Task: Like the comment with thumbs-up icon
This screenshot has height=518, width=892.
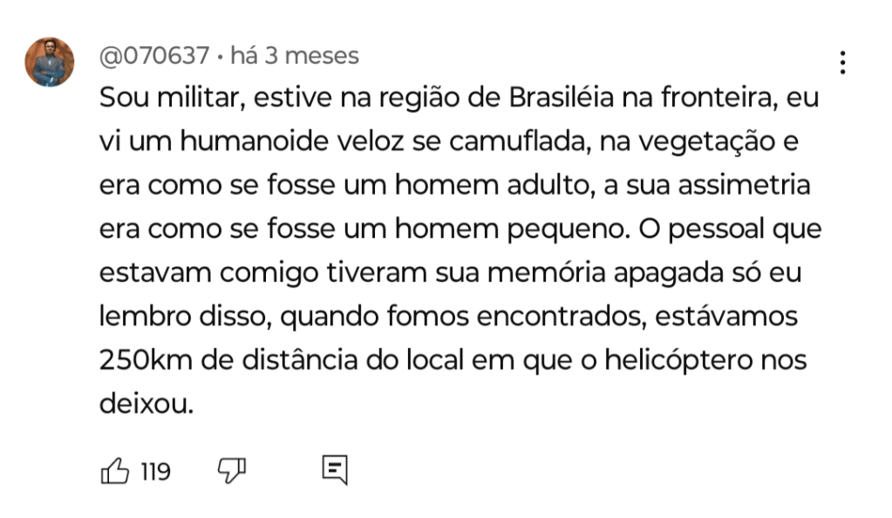Action: (115, 472)
